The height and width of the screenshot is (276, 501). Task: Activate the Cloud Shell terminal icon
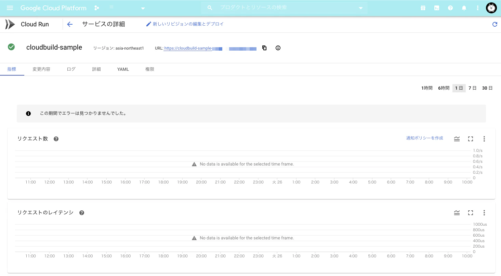coord(437,8)
